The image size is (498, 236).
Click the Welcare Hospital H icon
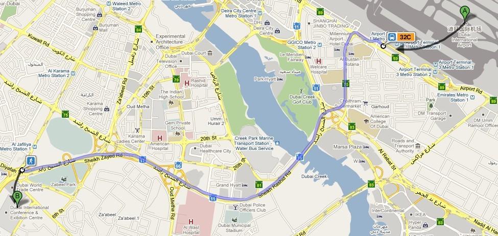tap(318, 61)
